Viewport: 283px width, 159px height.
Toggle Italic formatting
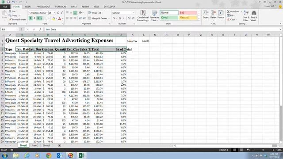(34, 19)
